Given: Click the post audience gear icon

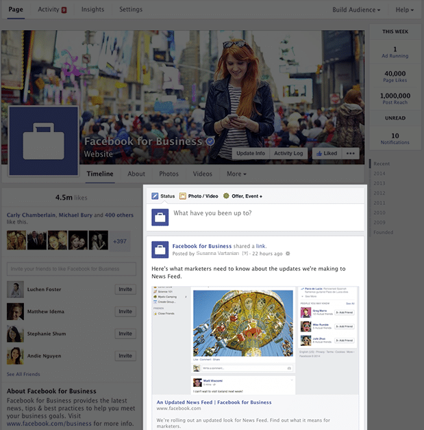Looking at the screenshot, I should point(288,254).
